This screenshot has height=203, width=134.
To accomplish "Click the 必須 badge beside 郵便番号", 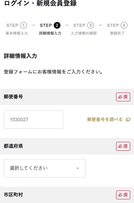I will [x=123, y=97].
